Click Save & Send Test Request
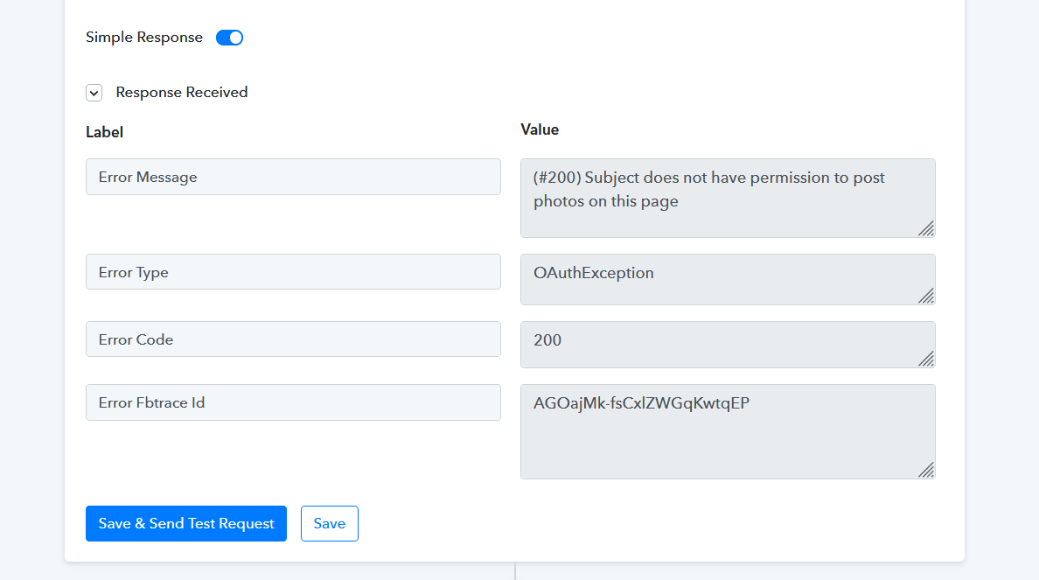 (x=186, y=524)
